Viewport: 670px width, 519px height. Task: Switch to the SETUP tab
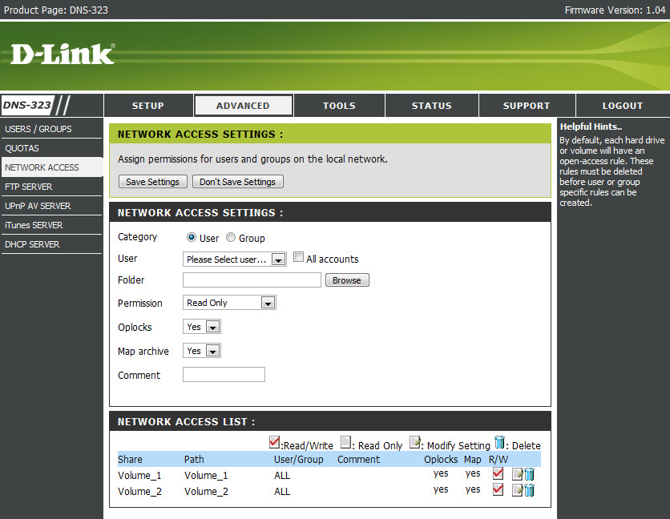147,106
